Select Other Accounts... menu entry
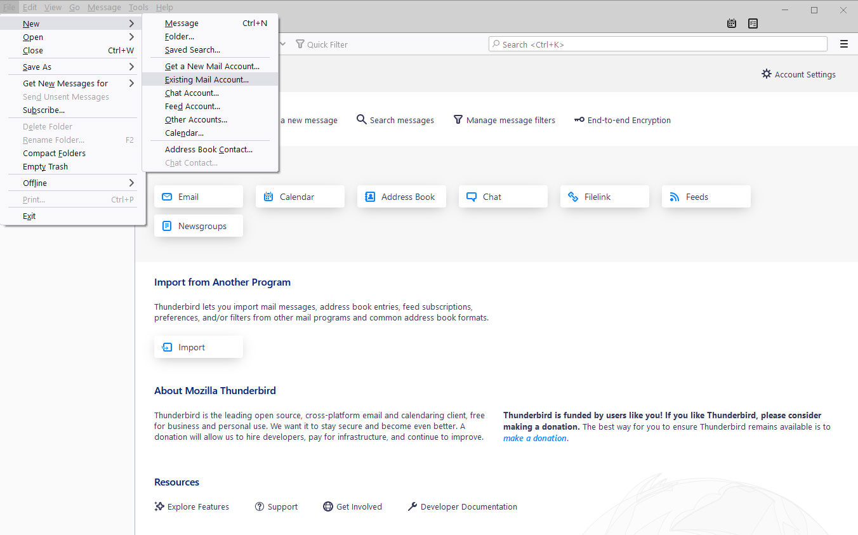This screenshot has width=858, height=535. coord(210,119)
